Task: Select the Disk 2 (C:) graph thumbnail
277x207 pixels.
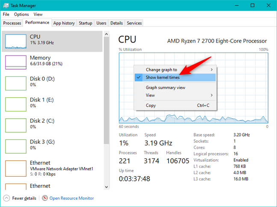Action: (x=16, y=125)
